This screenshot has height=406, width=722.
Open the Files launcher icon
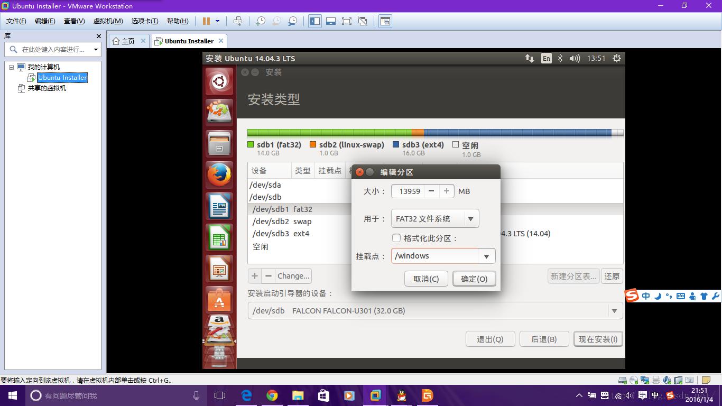219,143
